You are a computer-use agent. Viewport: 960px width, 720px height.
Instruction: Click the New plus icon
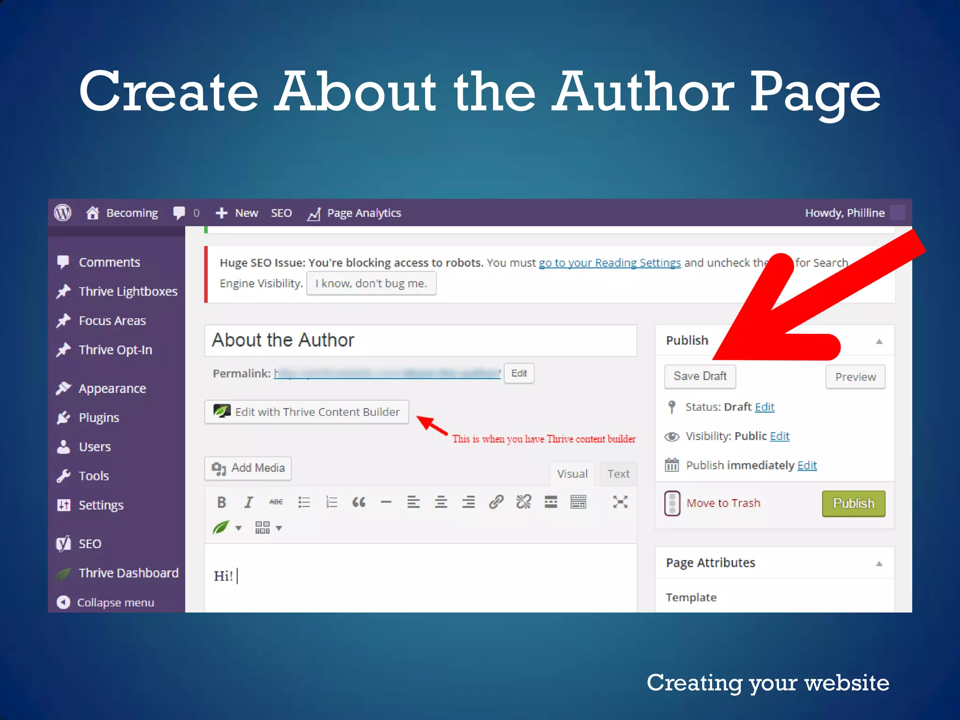(221, 213)
